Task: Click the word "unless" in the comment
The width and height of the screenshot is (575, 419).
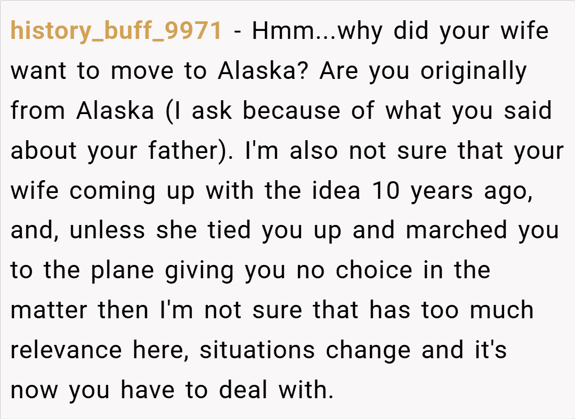Action: coord(108,230)
